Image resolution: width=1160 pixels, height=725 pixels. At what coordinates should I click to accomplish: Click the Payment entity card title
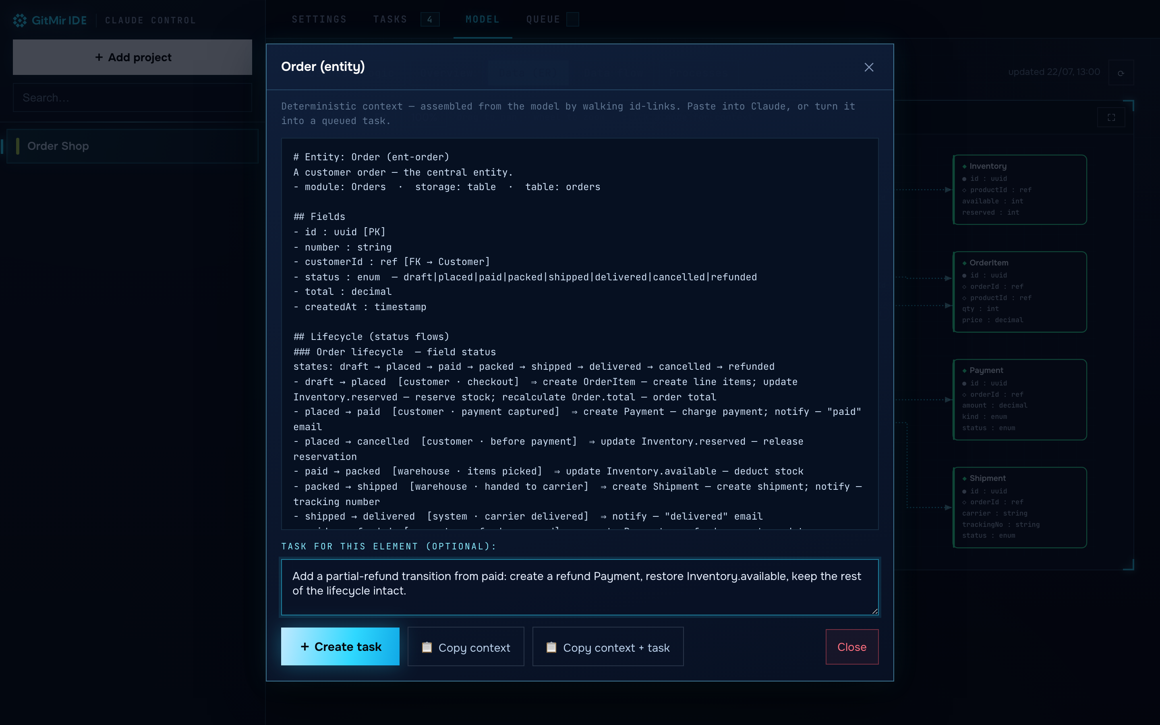click(986, 370)
